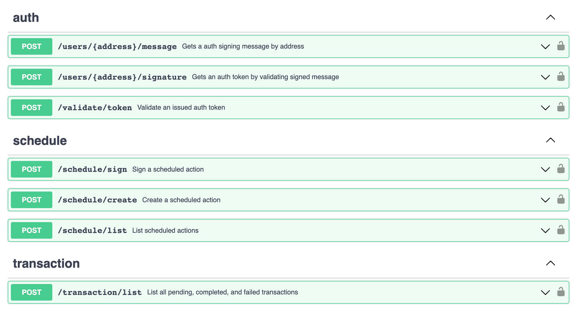Screen dimensions: 576x310
Task: Expand /transaction/list endpoint arrow
Action: (x=545, y=292)
